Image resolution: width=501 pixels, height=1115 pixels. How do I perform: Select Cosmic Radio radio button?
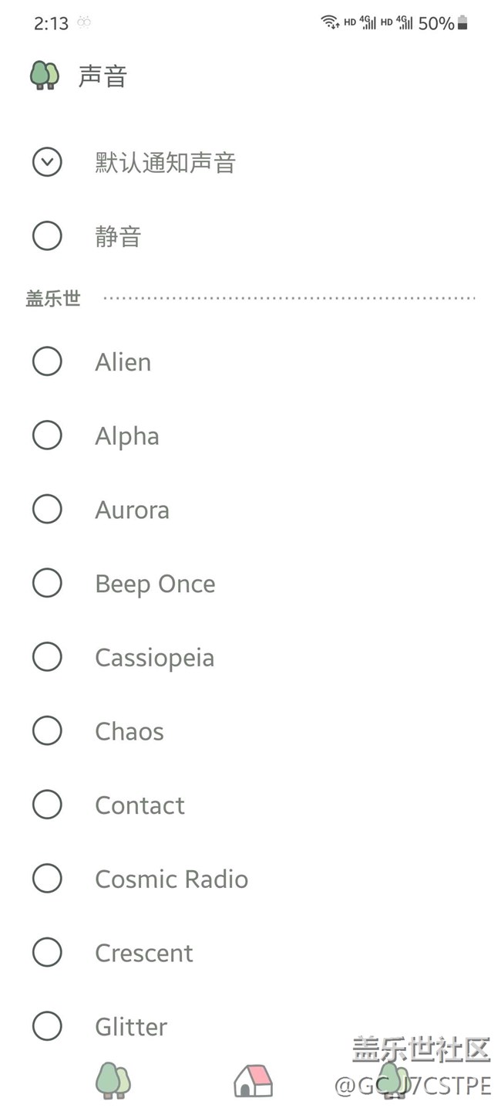pyautogui.click(x=47, y=879)
